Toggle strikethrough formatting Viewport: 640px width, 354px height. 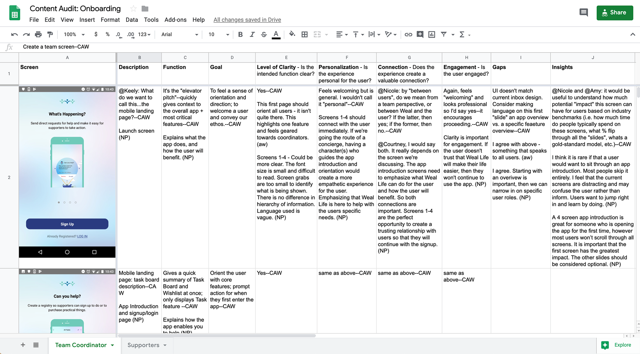tap(264, 34)
